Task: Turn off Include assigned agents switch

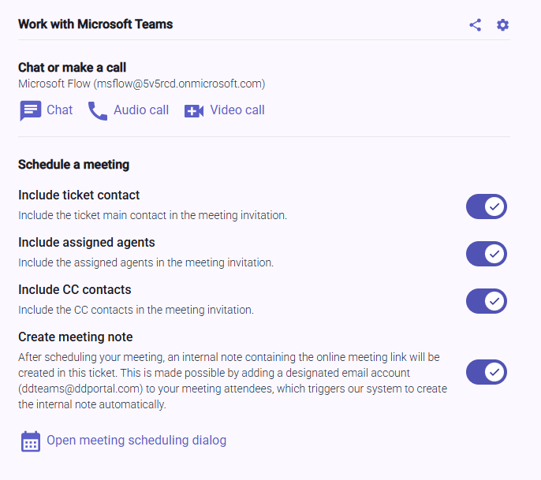Action: click(486, 254)
